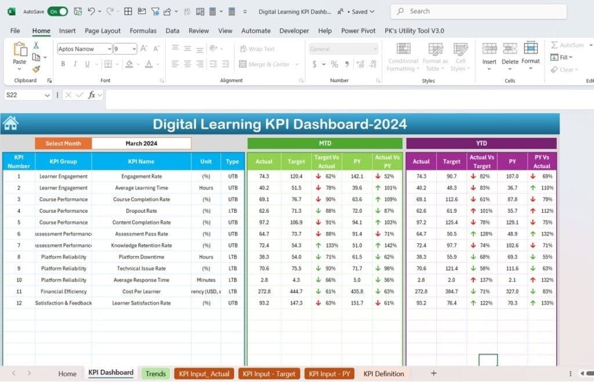This screenshot has width=594, height=382.
Task: Open the Trends sheet tab
Action: [x=155, y=373]
